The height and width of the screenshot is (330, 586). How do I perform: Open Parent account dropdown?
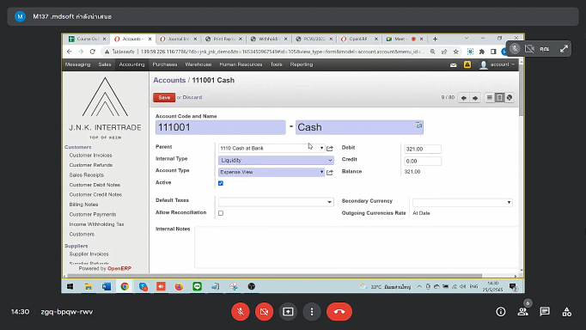tap(321, 148)
